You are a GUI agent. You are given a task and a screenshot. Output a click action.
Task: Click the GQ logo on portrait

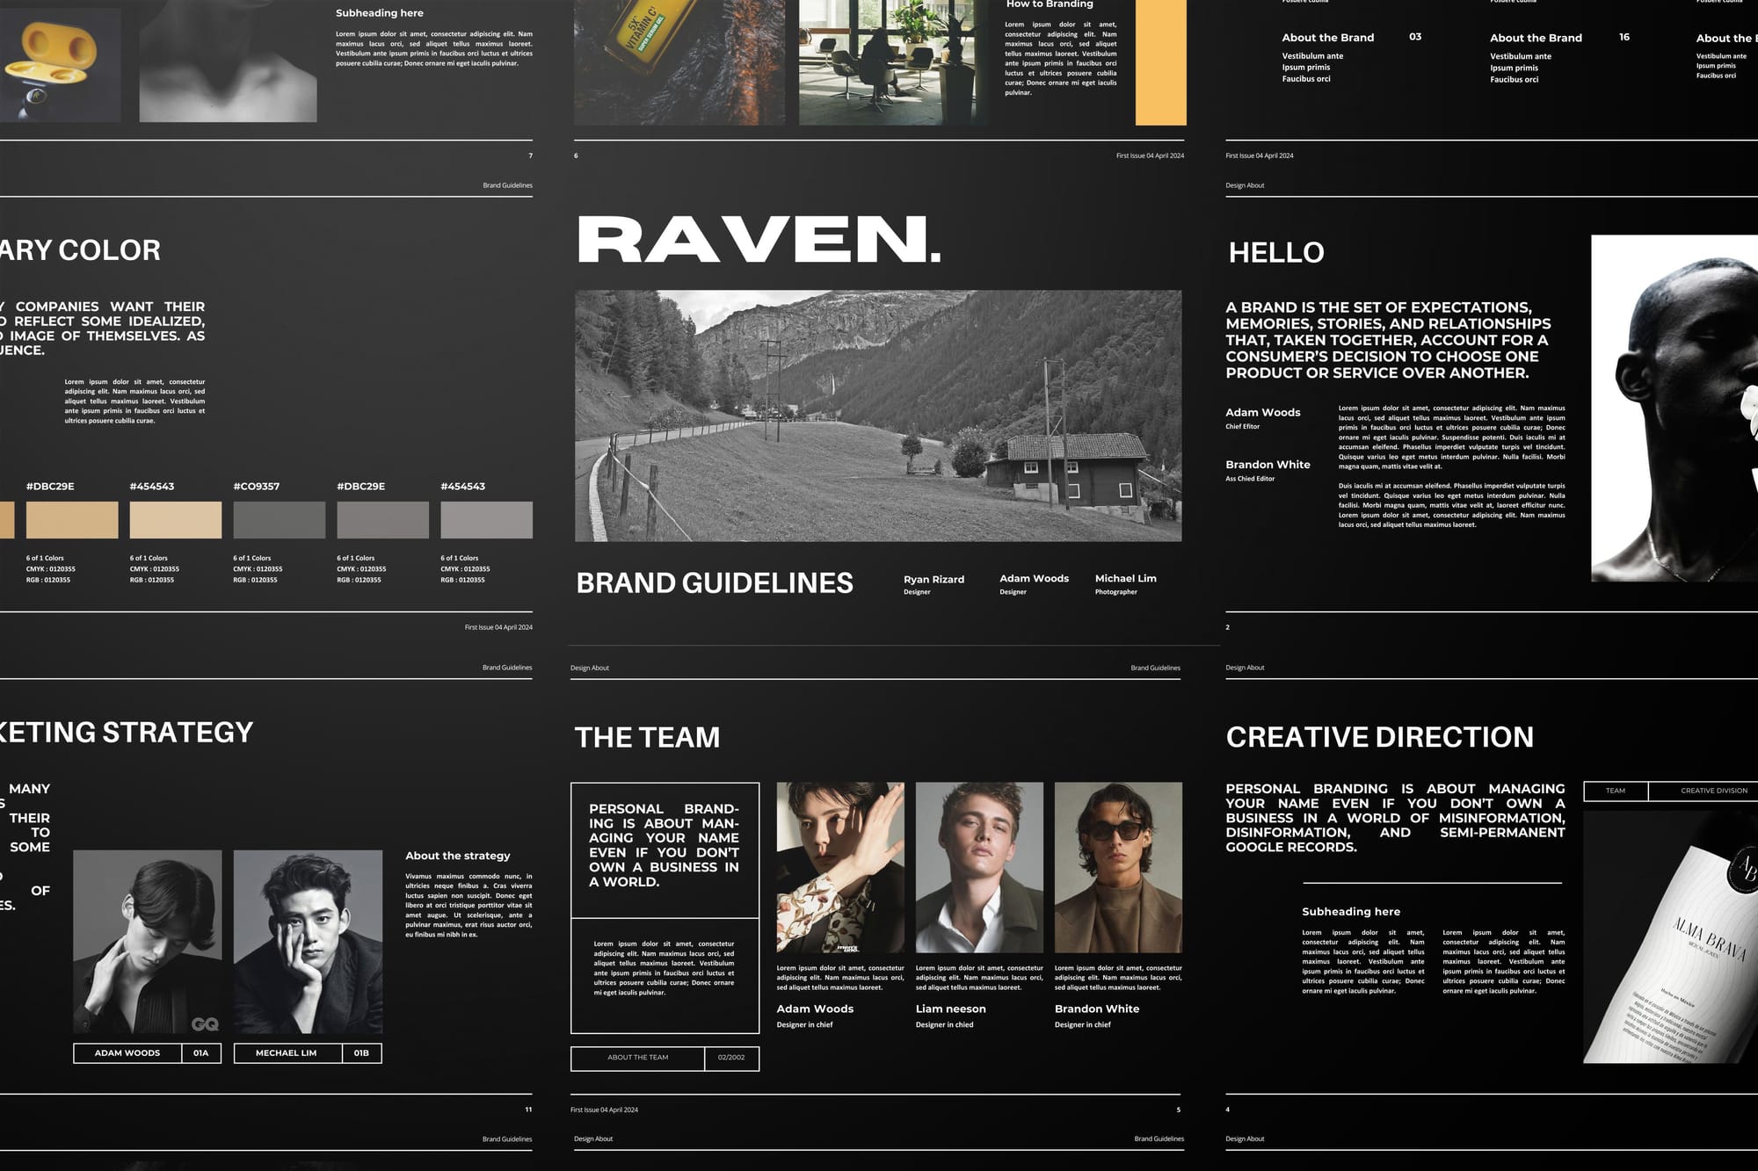[205, 1023]
